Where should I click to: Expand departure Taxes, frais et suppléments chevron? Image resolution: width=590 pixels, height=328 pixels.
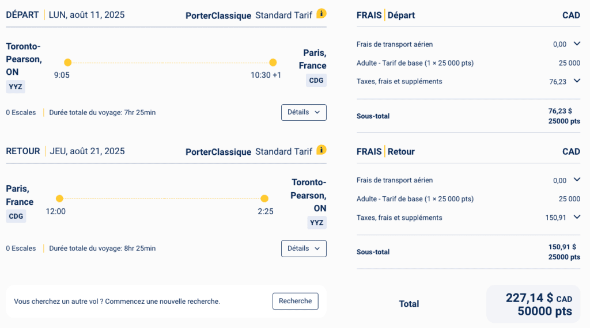click(x=577, y=81)
